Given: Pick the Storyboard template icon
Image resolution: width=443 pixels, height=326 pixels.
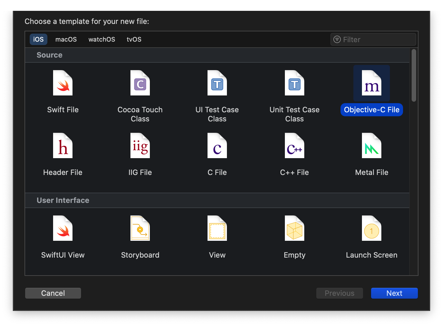Looking at the screenshot, I should pyautogui.click(x=140, y=228).
